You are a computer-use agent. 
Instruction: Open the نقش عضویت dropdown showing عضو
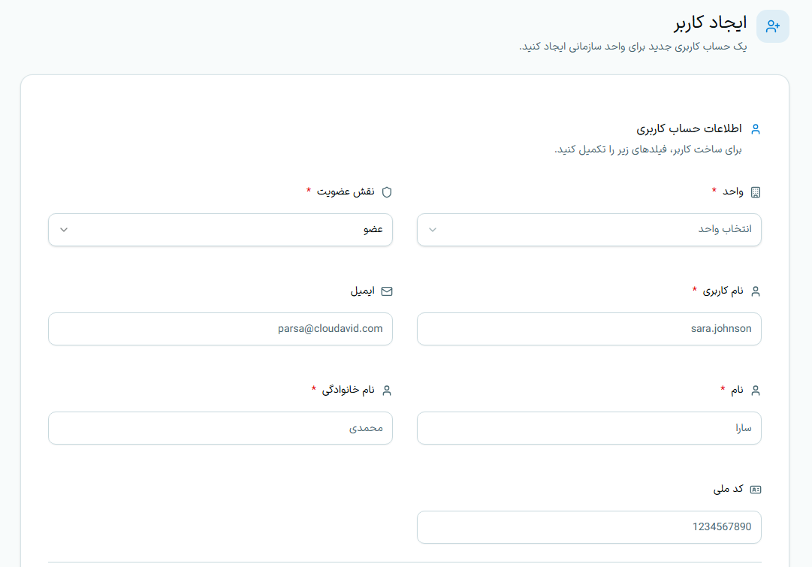click(220, 230)
